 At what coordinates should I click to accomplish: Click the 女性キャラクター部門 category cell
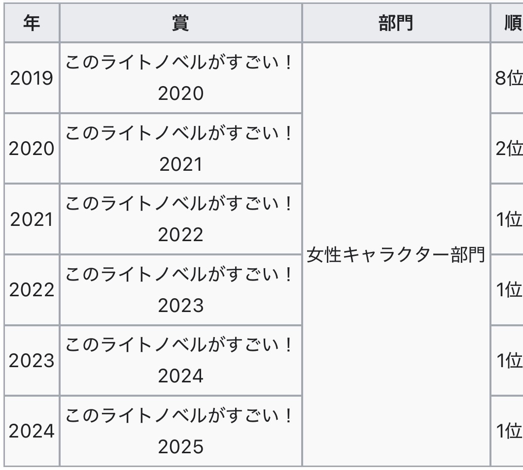(396, 255)
